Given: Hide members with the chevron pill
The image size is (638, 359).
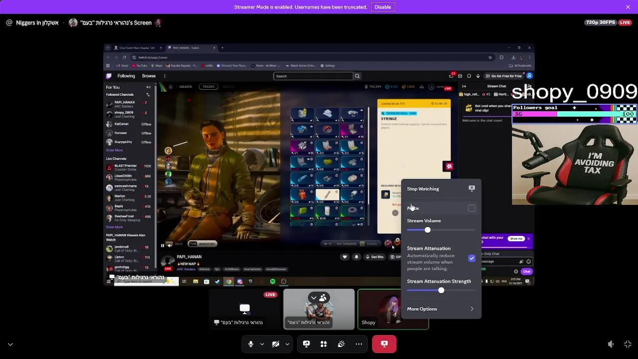Looking at the screenshot, I should coord(319,298).
